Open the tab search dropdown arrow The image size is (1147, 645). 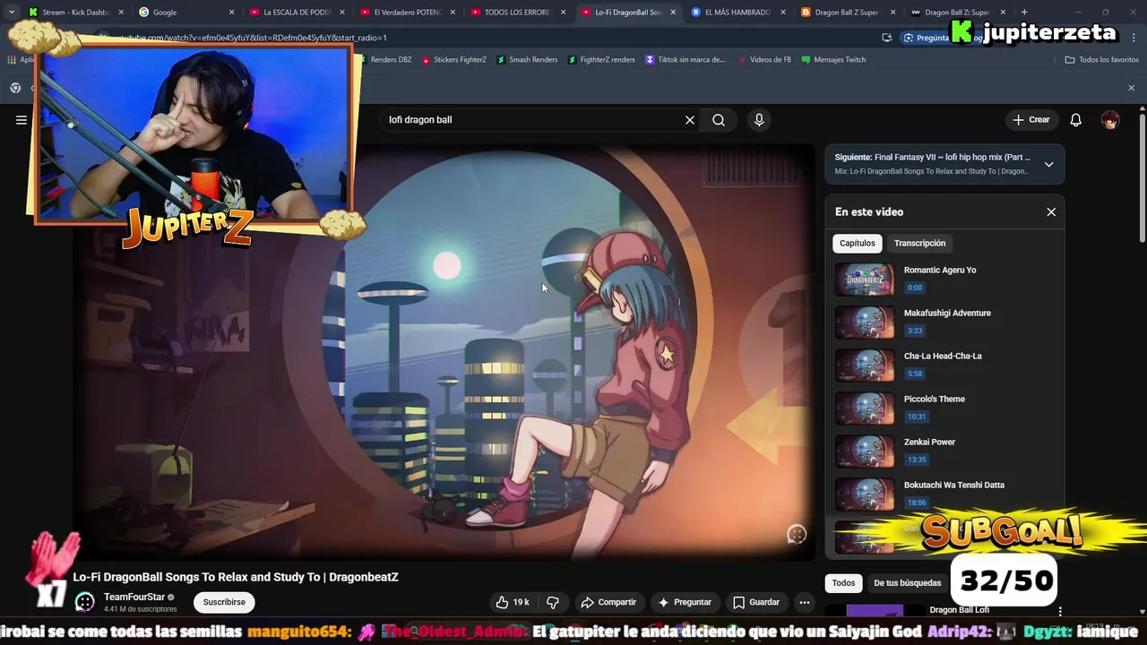(x=11, y=13)
